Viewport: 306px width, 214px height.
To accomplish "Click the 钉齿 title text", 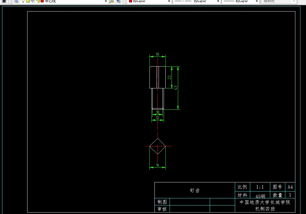I will (x=195, y=190).
